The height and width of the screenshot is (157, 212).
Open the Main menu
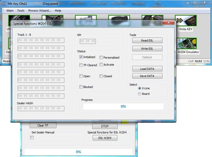pyautogui.click(x=10, y=11)
